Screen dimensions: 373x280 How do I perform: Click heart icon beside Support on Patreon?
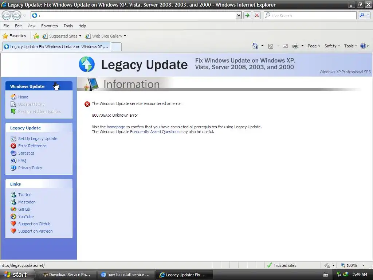point(13,231)
